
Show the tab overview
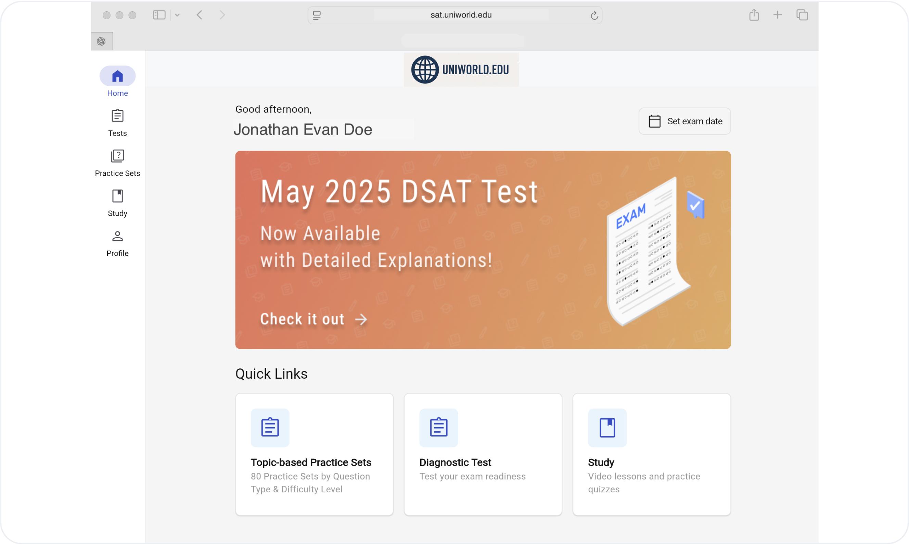pos(802,15)
